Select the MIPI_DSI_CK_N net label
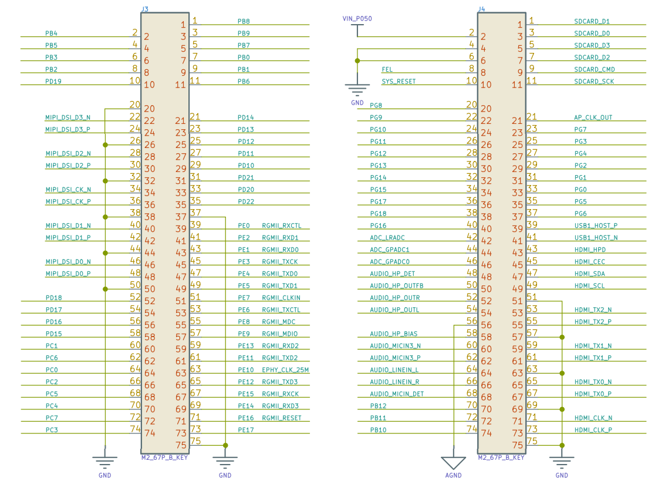Screen dimensions: 665x491 (x=69, y=190)
